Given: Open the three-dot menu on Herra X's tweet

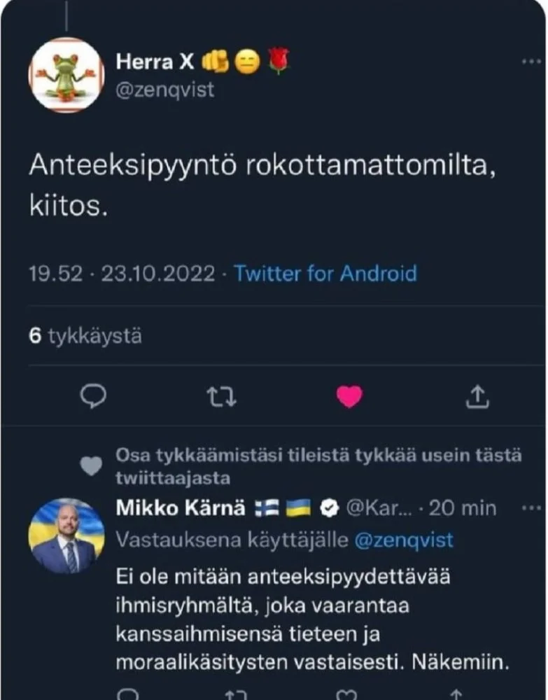Looking at the screenshot, I should (532, 62).
